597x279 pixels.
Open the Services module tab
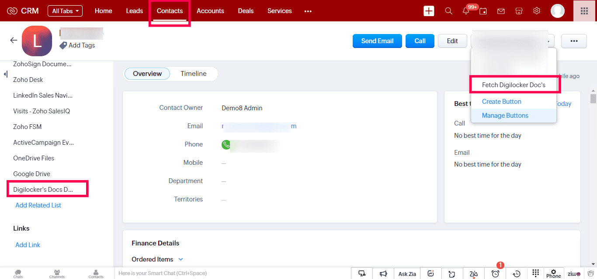click(x=280, y=11)
